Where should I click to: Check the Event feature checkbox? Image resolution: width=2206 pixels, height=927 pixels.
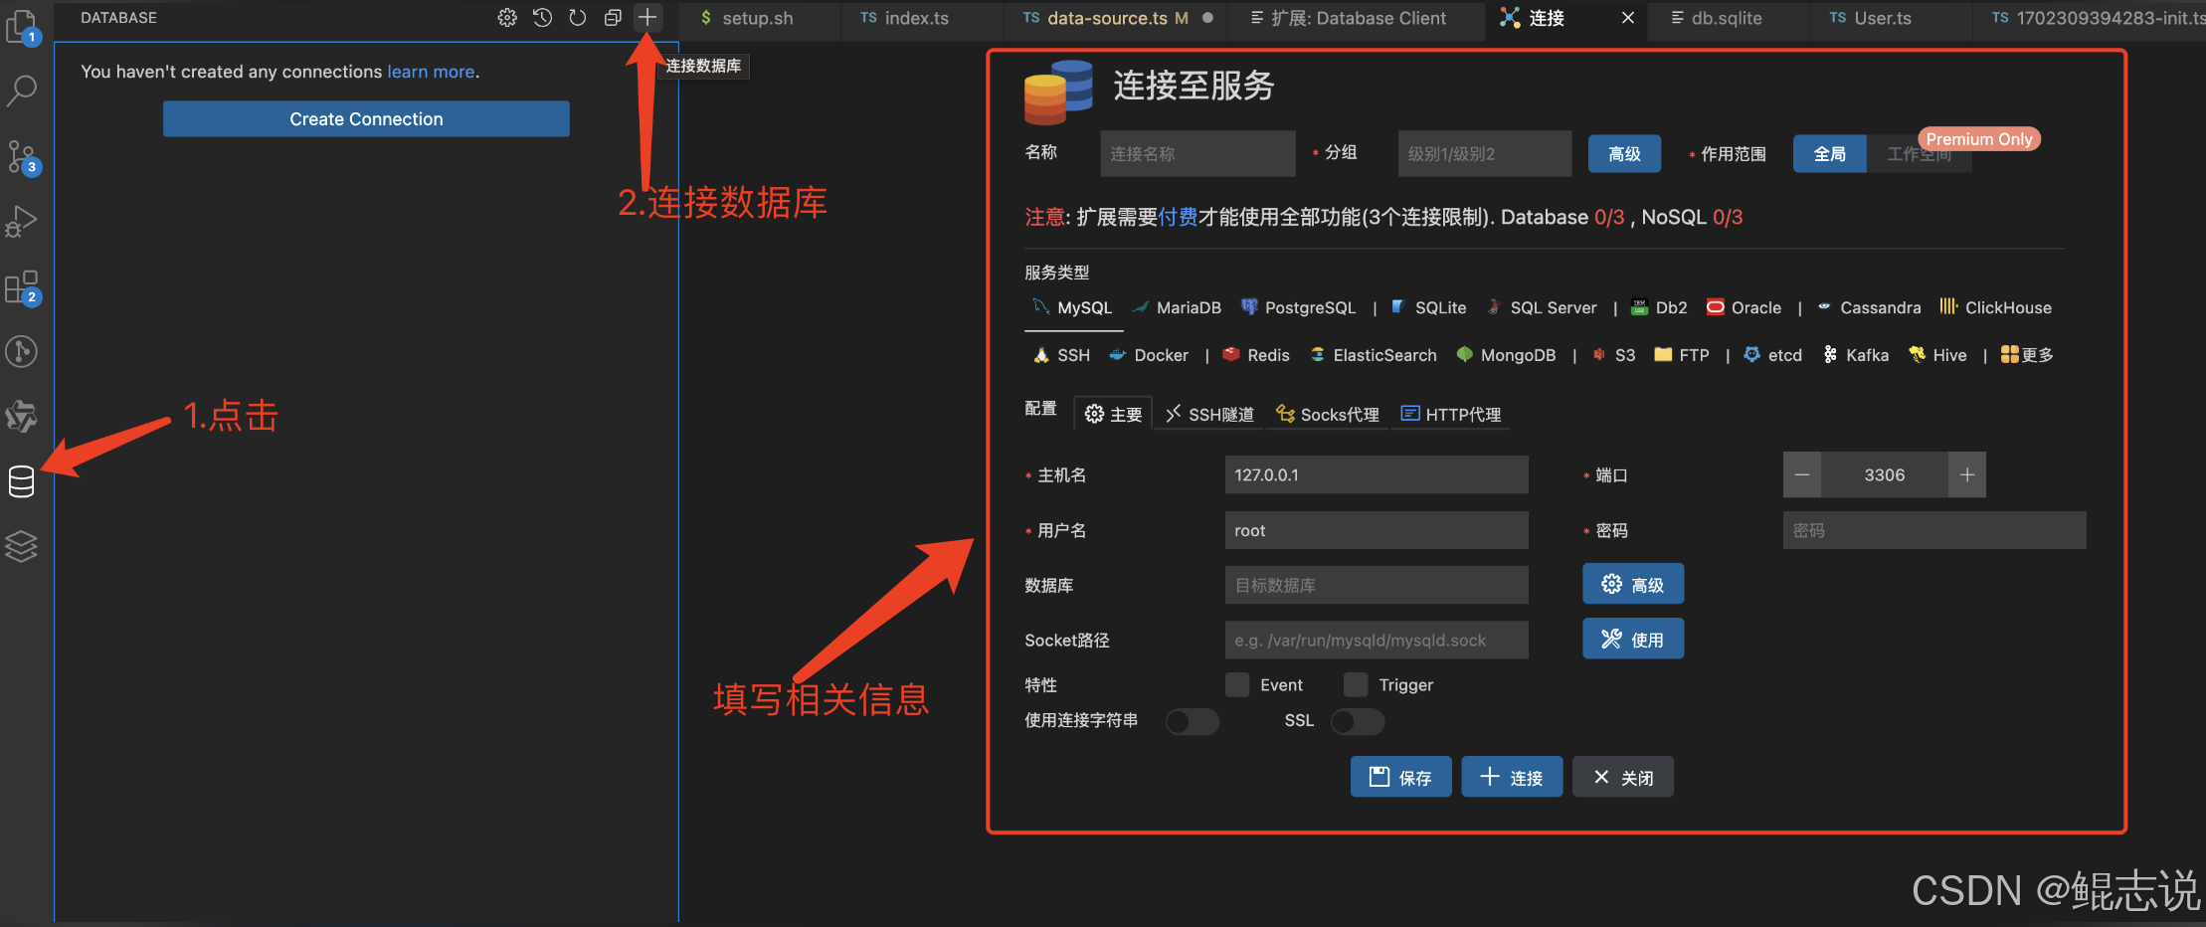(1236, 684)
